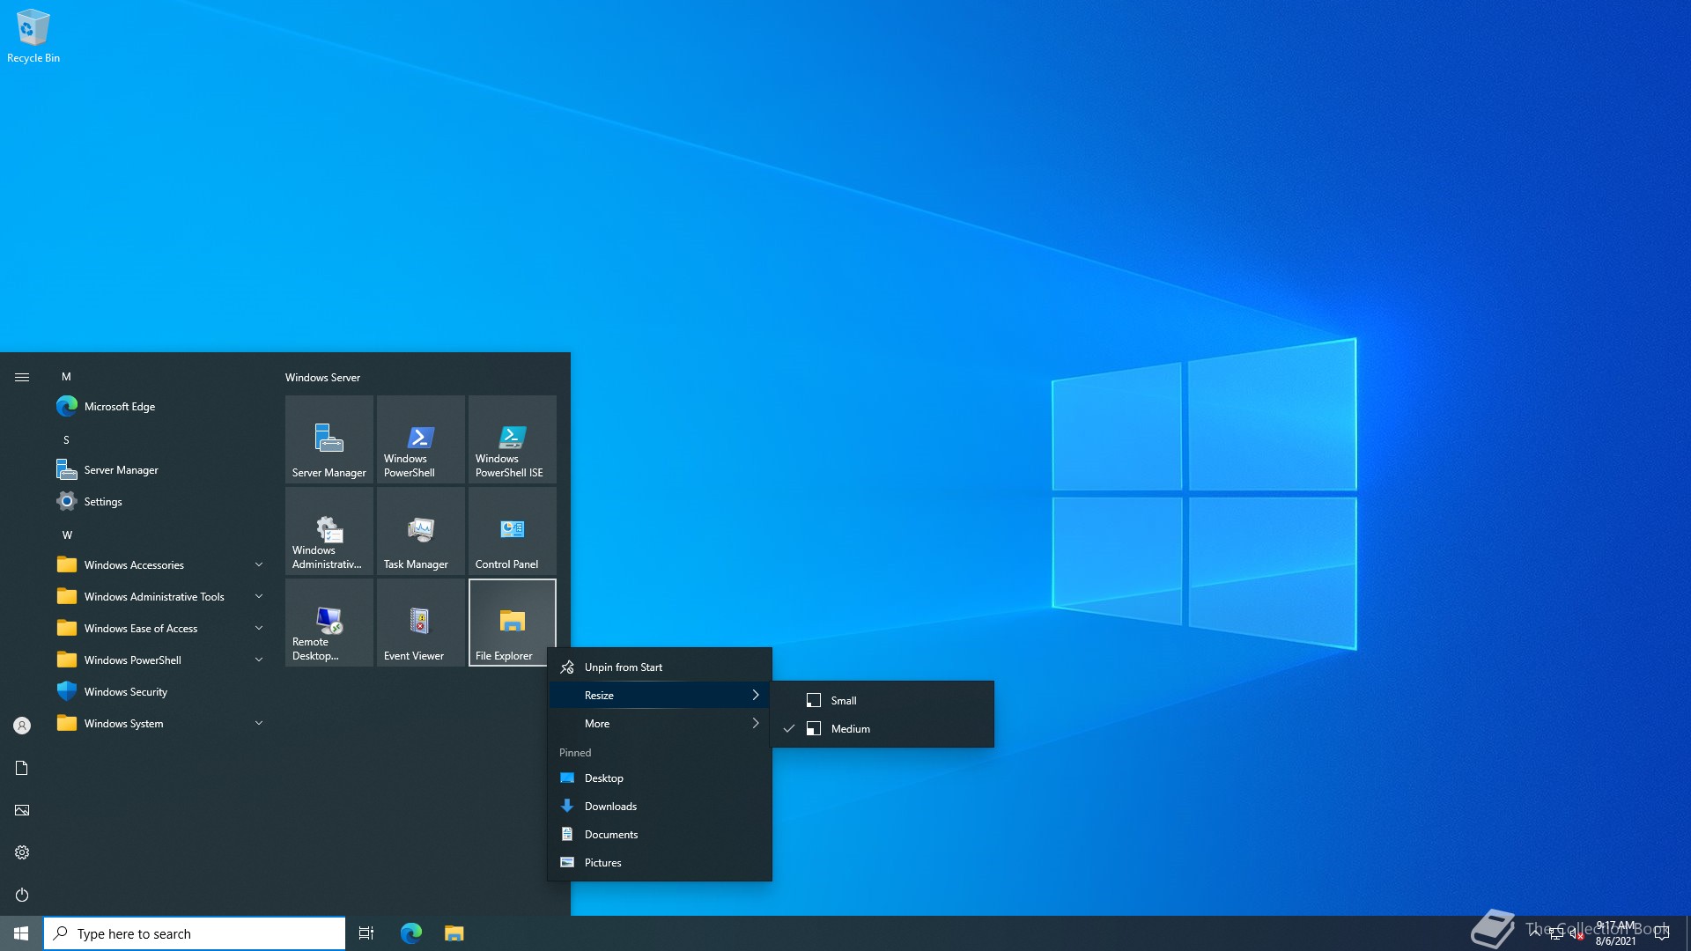Viewport: 1691px width, 951px height.
Task: Click the S letter header in app list
Action: [x=66, y=440]
